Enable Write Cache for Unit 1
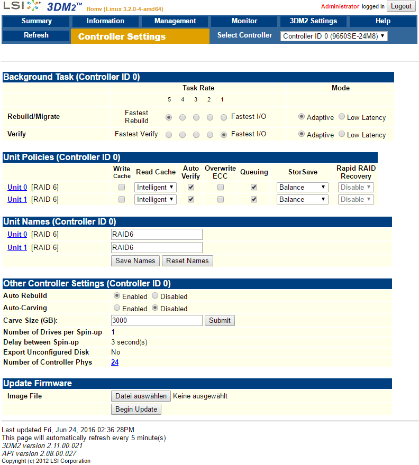The width and height of the screenshot is (419, 465). (x=122, y=199)
